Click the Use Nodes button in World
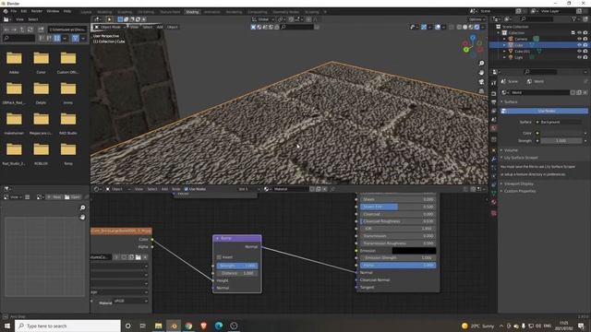Viewport: 591px width, 332px height. pyautogui.click(x=544, y=111)
